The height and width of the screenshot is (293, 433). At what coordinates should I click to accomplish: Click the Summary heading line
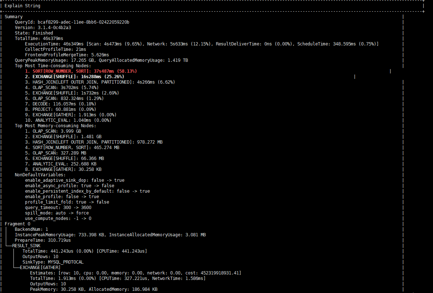[13, 17]
